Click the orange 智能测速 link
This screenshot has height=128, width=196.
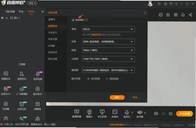[x=96, y=35]
